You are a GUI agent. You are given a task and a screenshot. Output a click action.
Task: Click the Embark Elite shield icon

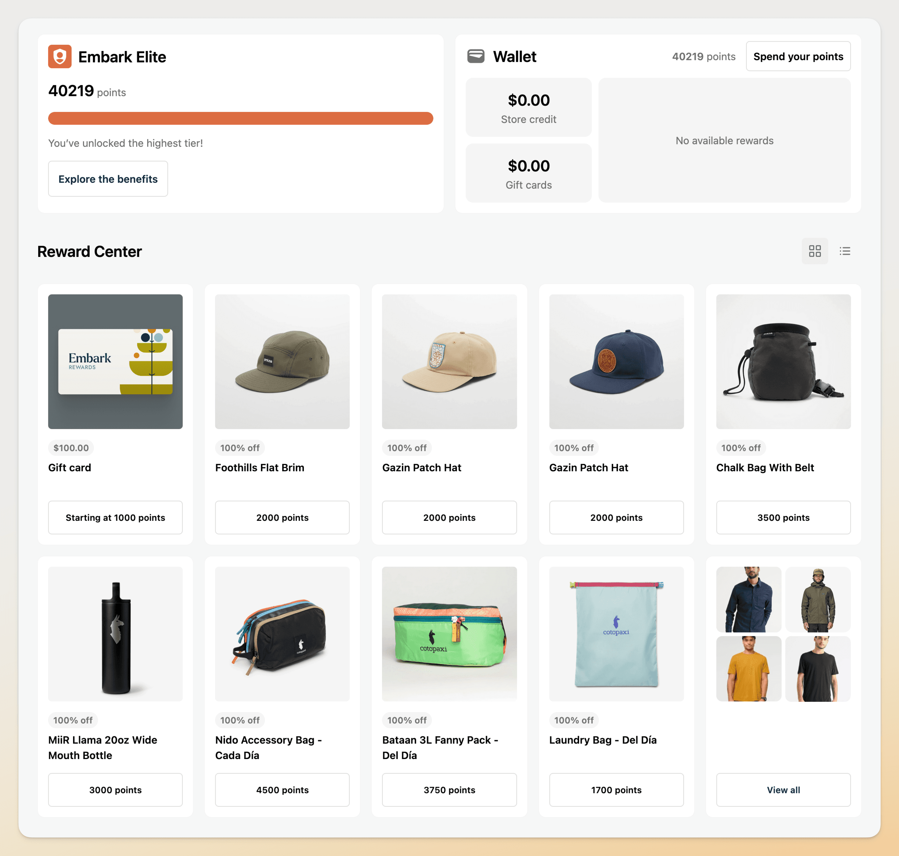[x=60, y=57]
